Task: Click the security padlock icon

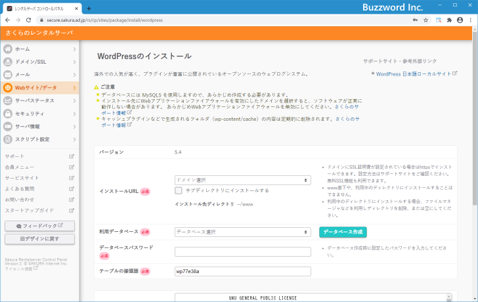Action: [x=8, y=114]
